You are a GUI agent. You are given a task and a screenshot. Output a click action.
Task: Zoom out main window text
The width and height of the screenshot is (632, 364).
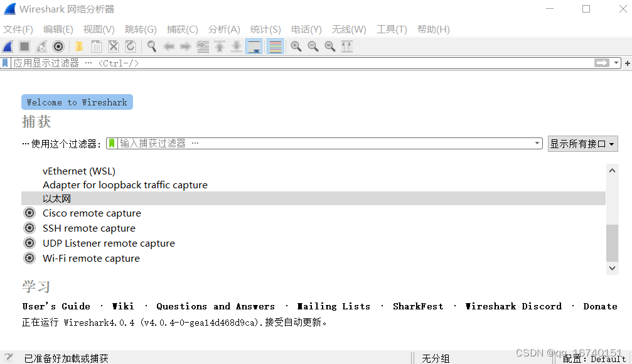[x=313, y=47]
